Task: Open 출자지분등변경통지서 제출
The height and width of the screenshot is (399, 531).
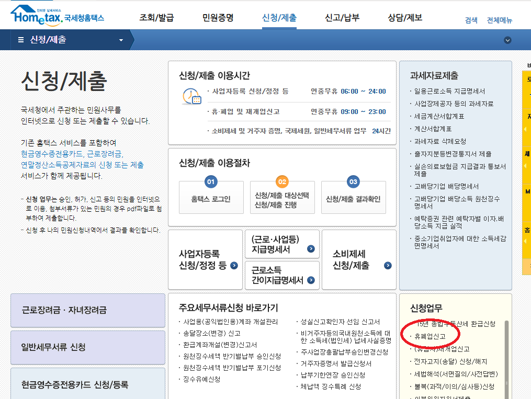Action: pyautogui.click(x=453, y=154)
